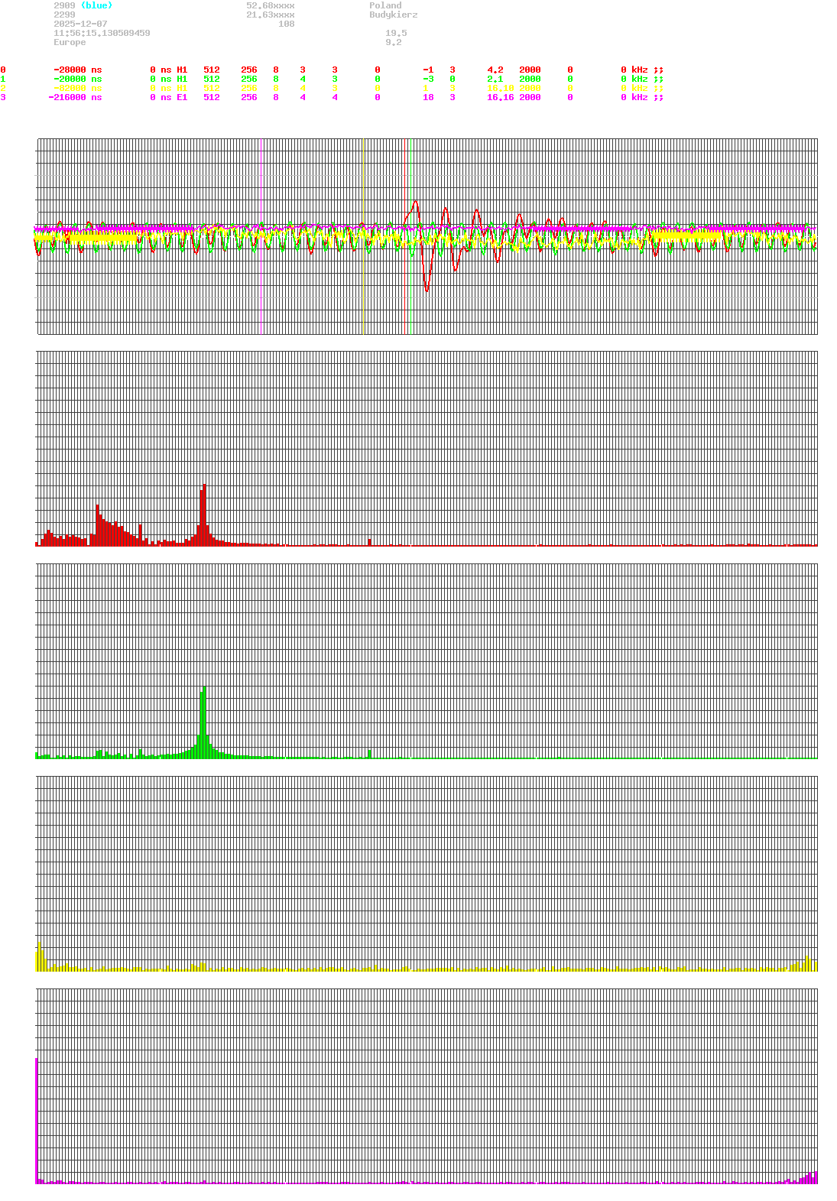The height and width of the screenshot is (1201, 837).
Task: Click green channel 1 offset -20000 ns
Action: point(77,79)
